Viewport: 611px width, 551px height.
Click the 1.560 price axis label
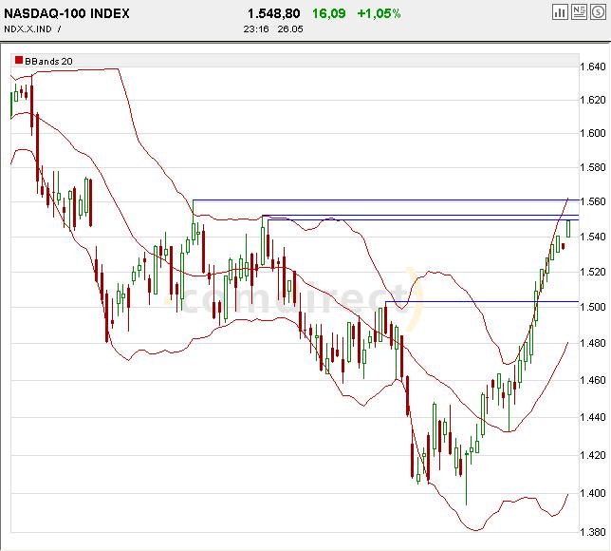pos(593,201)
